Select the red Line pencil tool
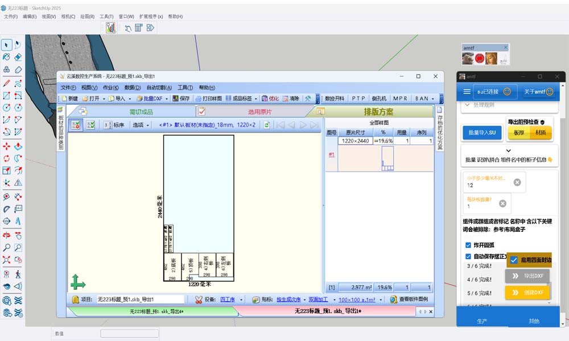Screen dimensions: 569x341 (6, 84)
